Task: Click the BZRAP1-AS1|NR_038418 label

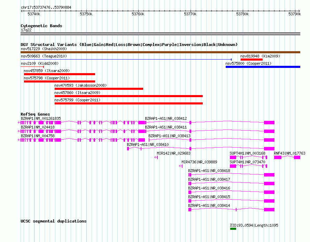Action: [x=209, y=171]
